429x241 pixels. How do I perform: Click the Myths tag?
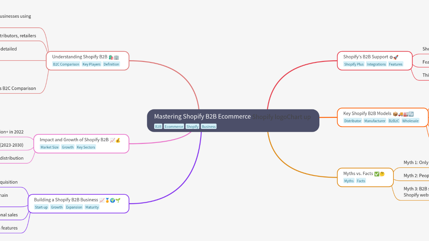[349, 181]
